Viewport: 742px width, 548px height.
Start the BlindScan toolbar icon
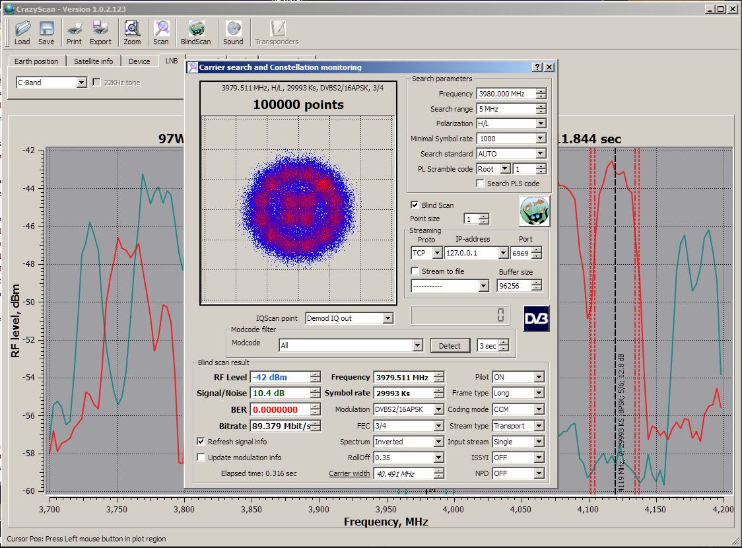pyautogui.click(x=195, y=29)
